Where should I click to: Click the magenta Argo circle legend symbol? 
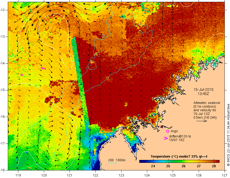[x=168, y=131]
